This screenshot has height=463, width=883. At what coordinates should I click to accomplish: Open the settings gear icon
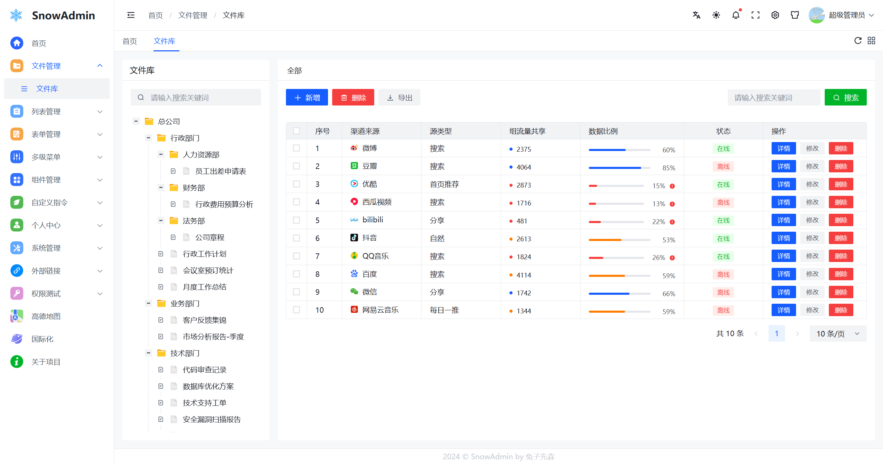click(775, 15)
